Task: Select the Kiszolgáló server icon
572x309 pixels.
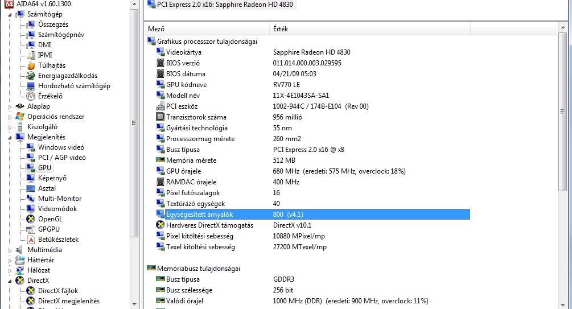Action: click(20, 126)
